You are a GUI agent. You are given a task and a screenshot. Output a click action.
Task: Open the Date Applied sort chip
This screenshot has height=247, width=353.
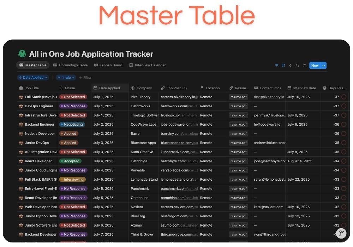[x=33, y=77]
